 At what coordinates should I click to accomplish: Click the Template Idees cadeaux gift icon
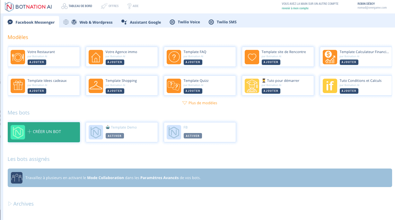[x=18, y=86]
